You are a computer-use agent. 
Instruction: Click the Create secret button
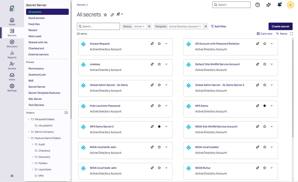click(280, 26)
